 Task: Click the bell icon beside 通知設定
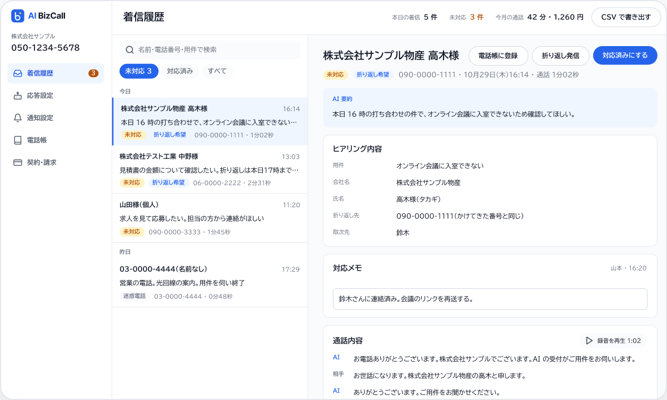coord(18,118)
